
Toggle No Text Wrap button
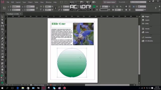click(x=126, y=6)
